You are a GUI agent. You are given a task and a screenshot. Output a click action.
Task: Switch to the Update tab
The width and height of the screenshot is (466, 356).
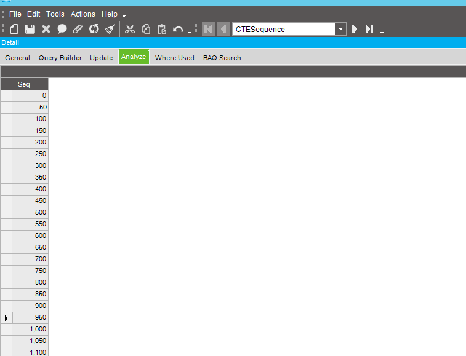tap(102, 58)
